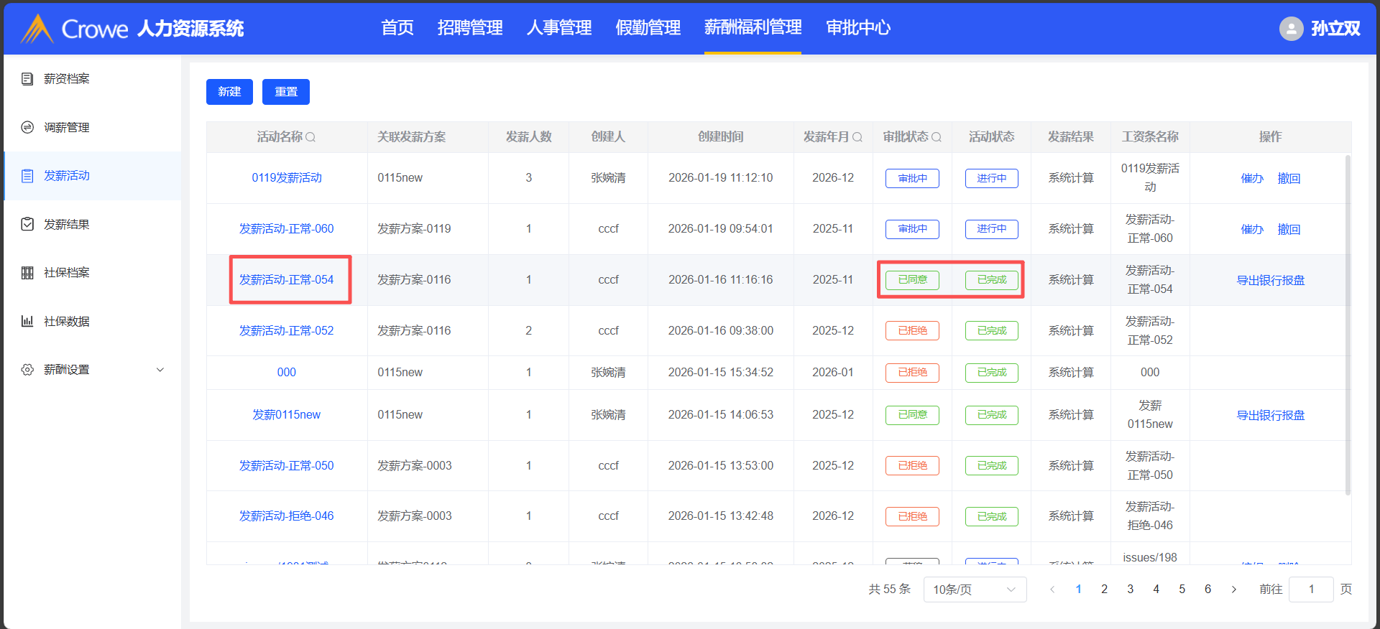The width and height of the screenshot is (1380, 629).
Task: Click the 薪酬设置 gear icon
Action: (x=27, y=370)
